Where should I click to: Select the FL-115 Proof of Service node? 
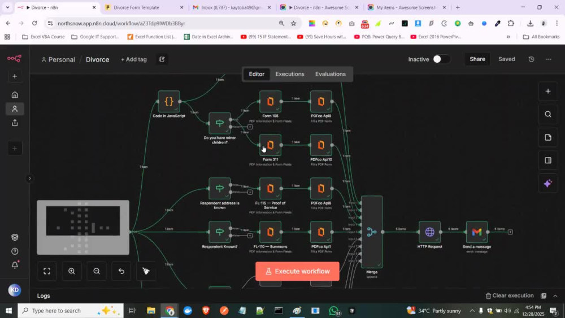click(x=270, y=188)
